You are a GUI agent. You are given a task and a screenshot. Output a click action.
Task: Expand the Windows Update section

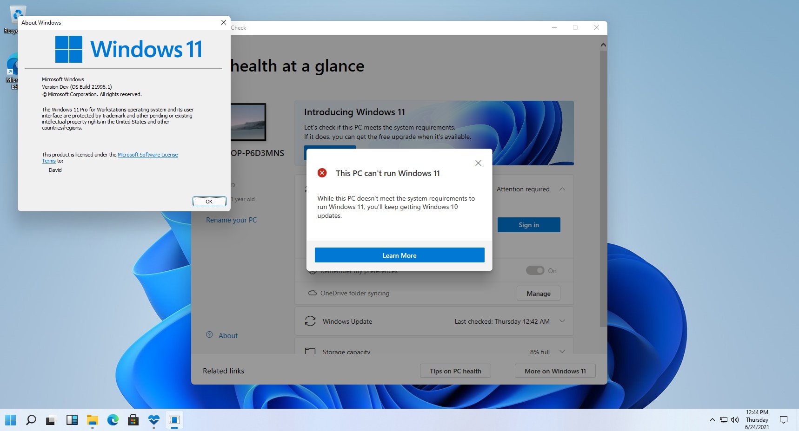(x=562, y=321)
